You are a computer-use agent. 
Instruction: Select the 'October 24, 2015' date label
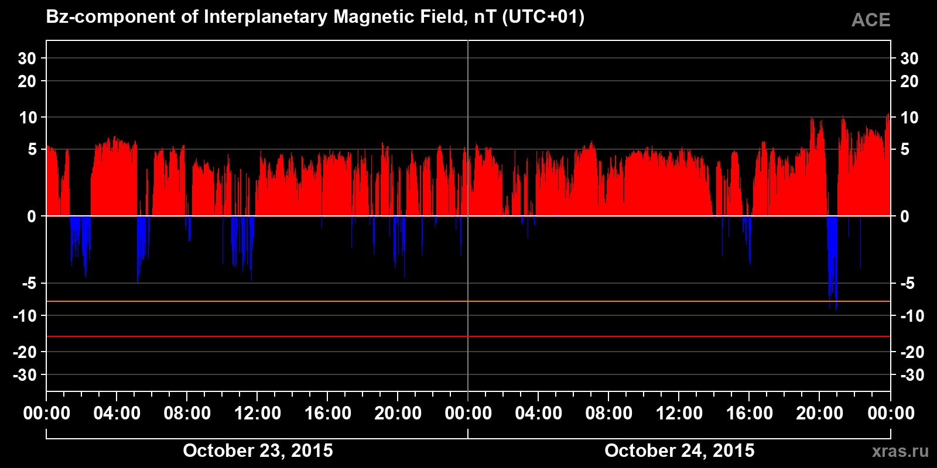pos(679,450)
